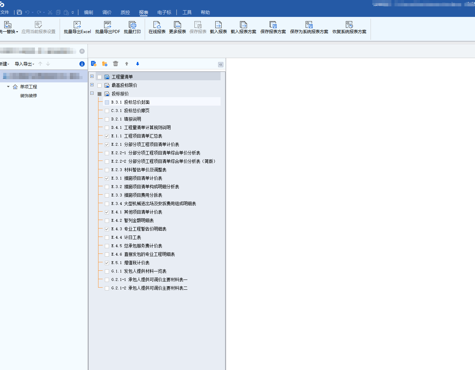Screen dimensions: 475x370
Task: Switch to the 编制 tab
Action: pos(89,12)
